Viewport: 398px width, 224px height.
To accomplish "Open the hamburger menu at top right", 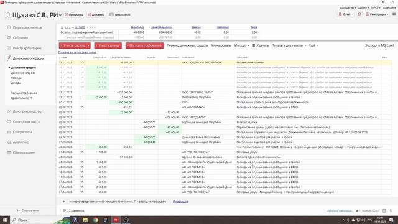I will [x=394, y=14].
